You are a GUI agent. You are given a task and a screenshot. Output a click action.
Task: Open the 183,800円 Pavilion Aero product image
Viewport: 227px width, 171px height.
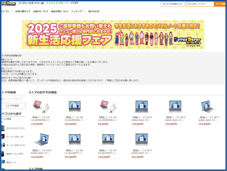click(141, 140)
